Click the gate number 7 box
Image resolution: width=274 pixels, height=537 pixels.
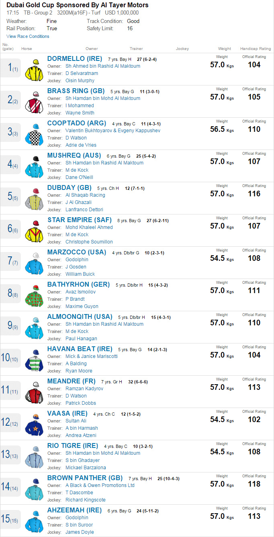[10, 261]
